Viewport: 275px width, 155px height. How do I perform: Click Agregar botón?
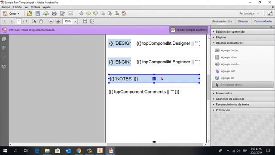coord(226,50)
